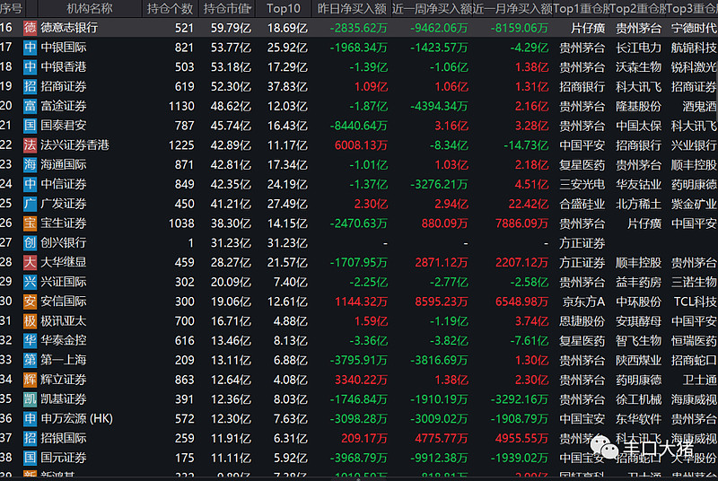The height and width of the screenshot is (481, 718).
Task: Sort by the 昨日净买入额 column header
Action: pyautogui.click(x=352, y=8)
